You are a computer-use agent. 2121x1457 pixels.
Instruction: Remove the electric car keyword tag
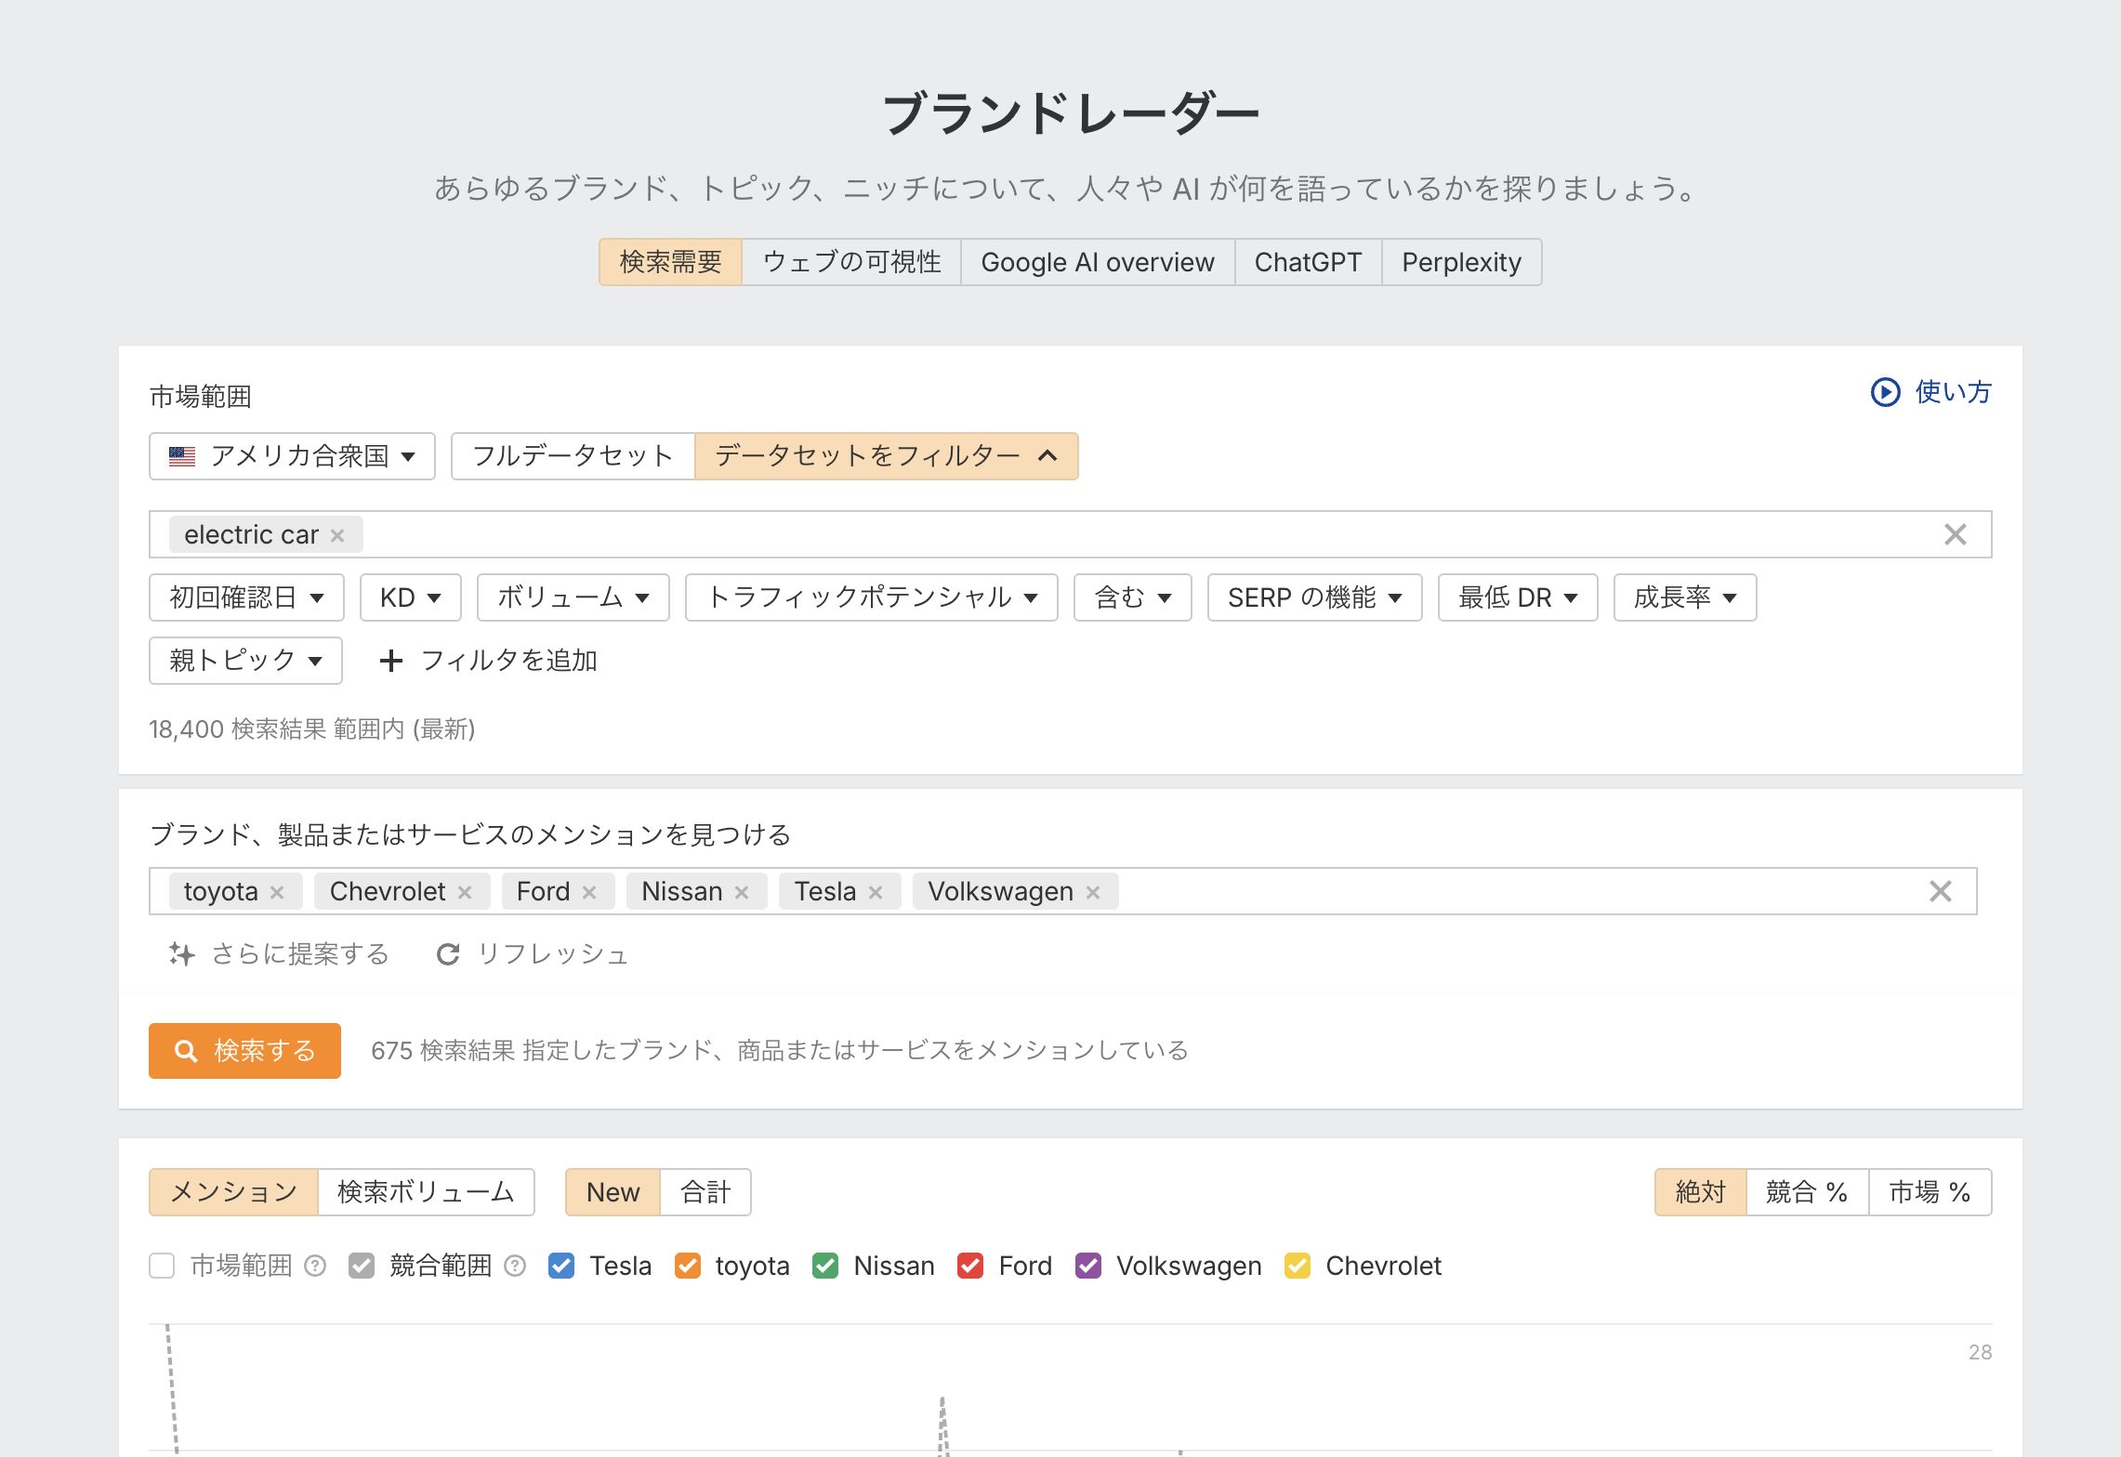click(x=337, y=535)
